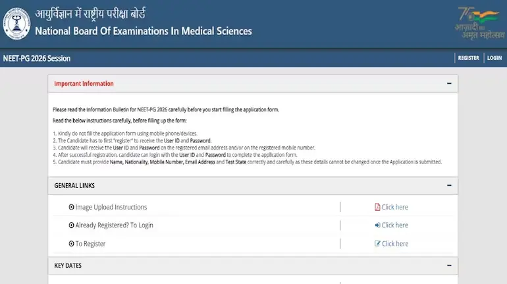Click the Azadi Ka Amrit Mahotsav logo
Screen dimensions: 507x284
(479, 23)
